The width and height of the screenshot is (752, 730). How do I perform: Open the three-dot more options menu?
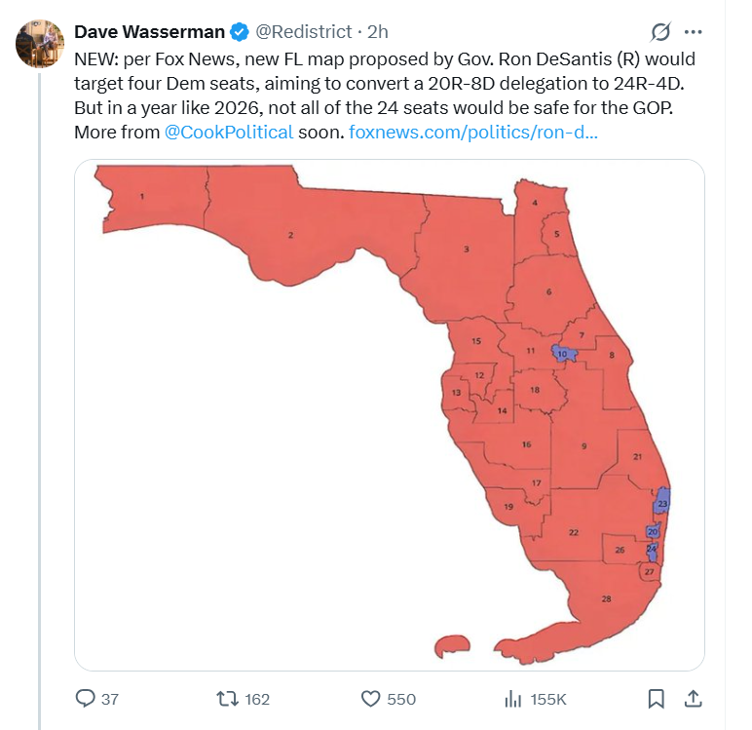693,32
